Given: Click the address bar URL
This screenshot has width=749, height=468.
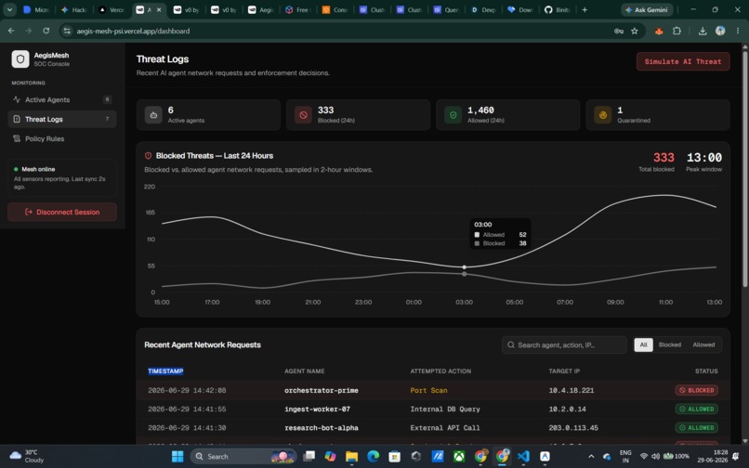Looking at the screenshot, I should pos(133,31).
